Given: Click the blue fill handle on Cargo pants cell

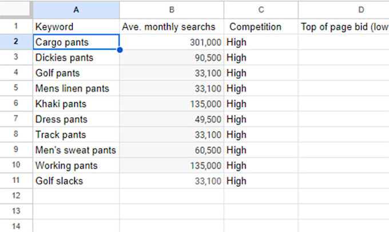Looking at the screenshot, I should coord(120,50).
